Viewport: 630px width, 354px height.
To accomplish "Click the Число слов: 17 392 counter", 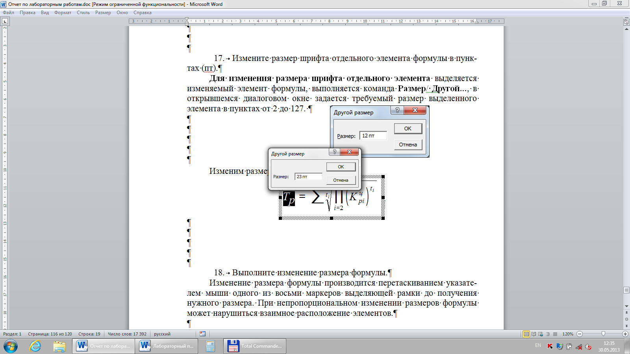I will click(x=127, y=334).
